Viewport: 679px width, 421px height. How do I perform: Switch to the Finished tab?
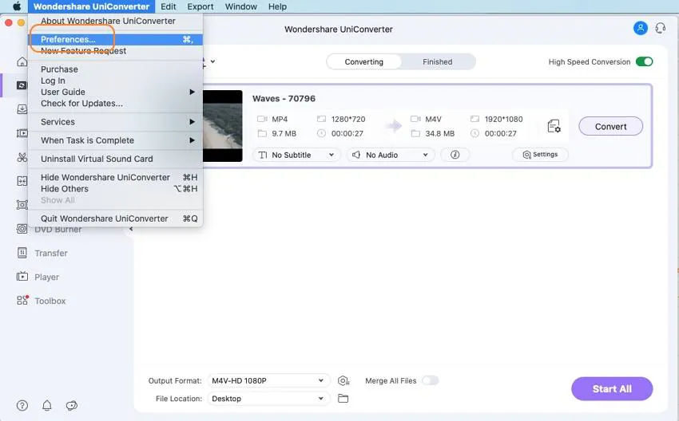pos(438,62)
